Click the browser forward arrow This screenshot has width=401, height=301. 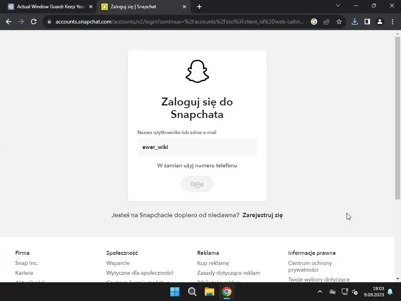(21, 22)
